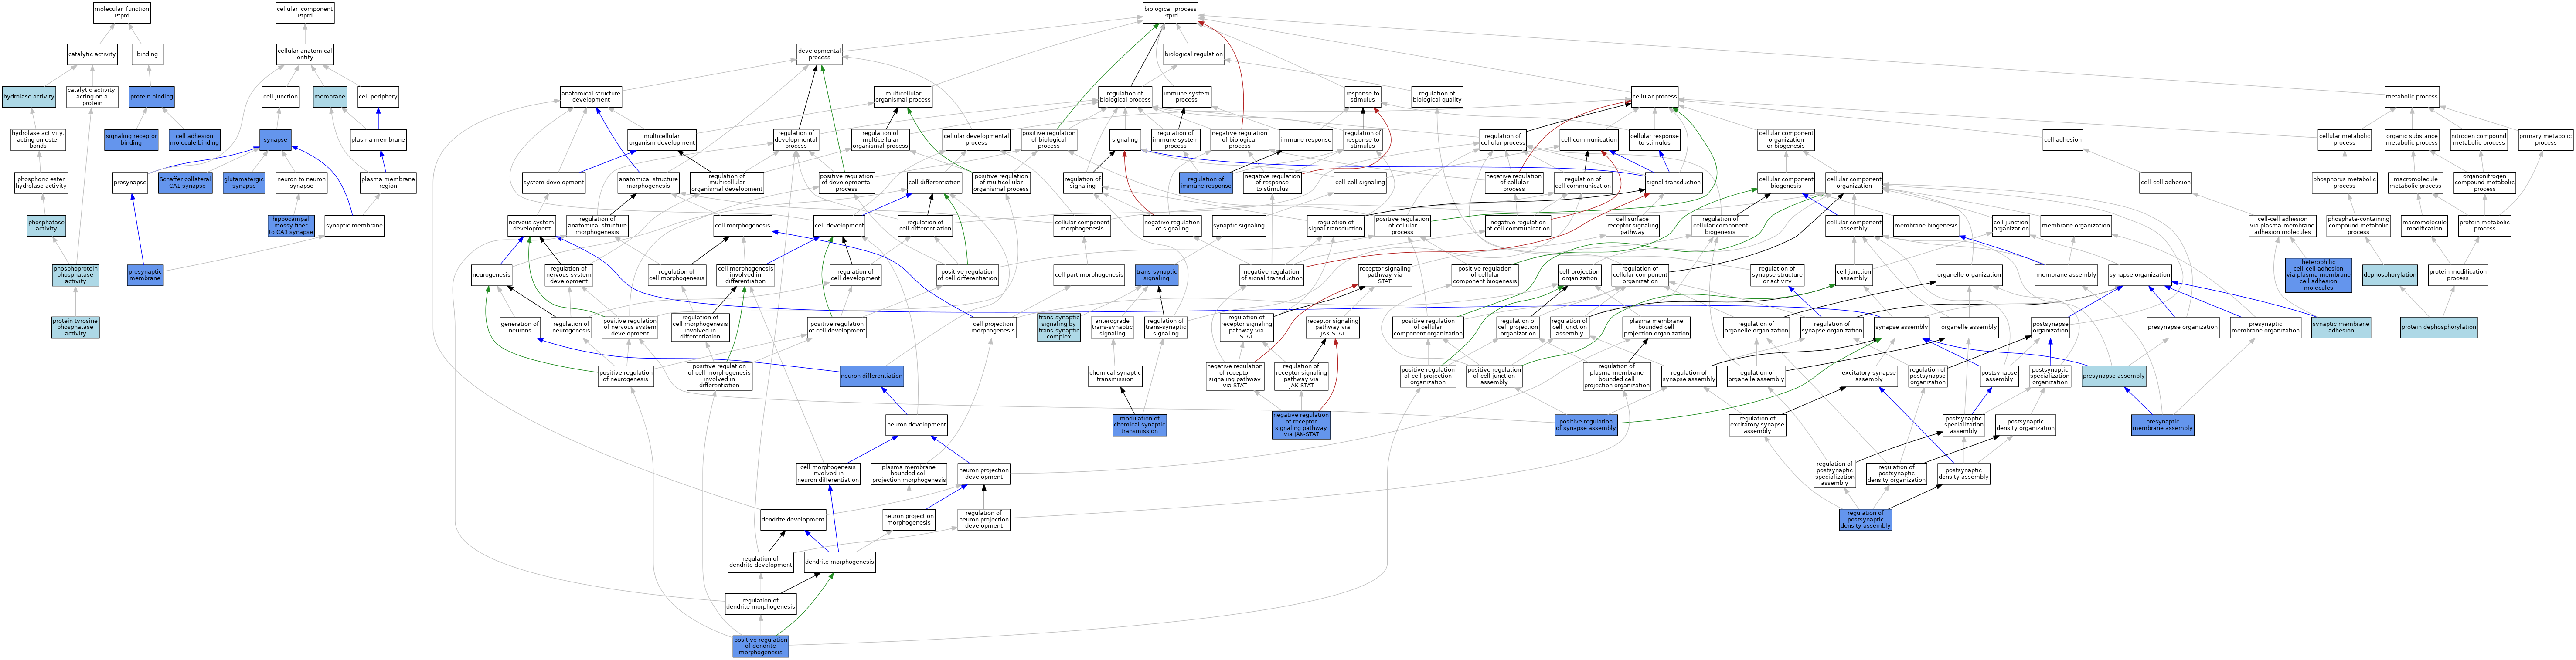Select the 'neuron projection development' node

point(984,473)
